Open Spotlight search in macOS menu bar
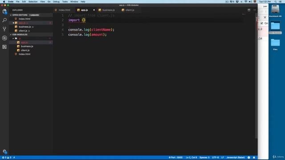This screenshot has width=285, height=160. click(x=275, y=2)
